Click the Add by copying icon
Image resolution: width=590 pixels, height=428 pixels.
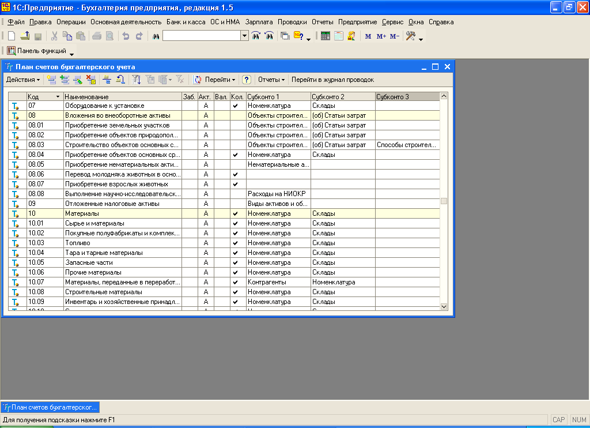pos(65,80)
